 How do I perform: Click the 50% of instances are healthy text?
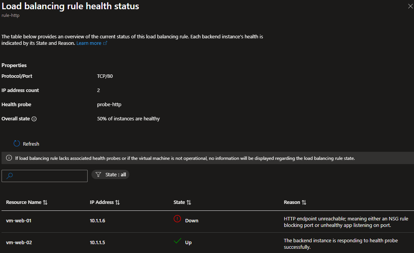(128, 119)
